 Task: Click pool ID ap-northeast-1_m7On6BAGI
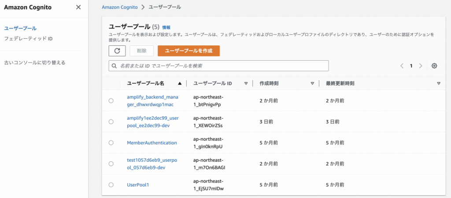point(210,164)
